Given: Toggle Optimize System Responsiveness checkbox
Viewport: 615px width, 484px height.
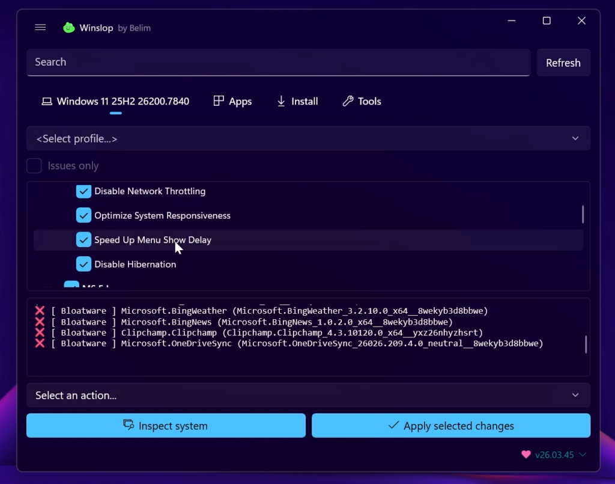Looking at the screenshot, I should coord(83,215).
